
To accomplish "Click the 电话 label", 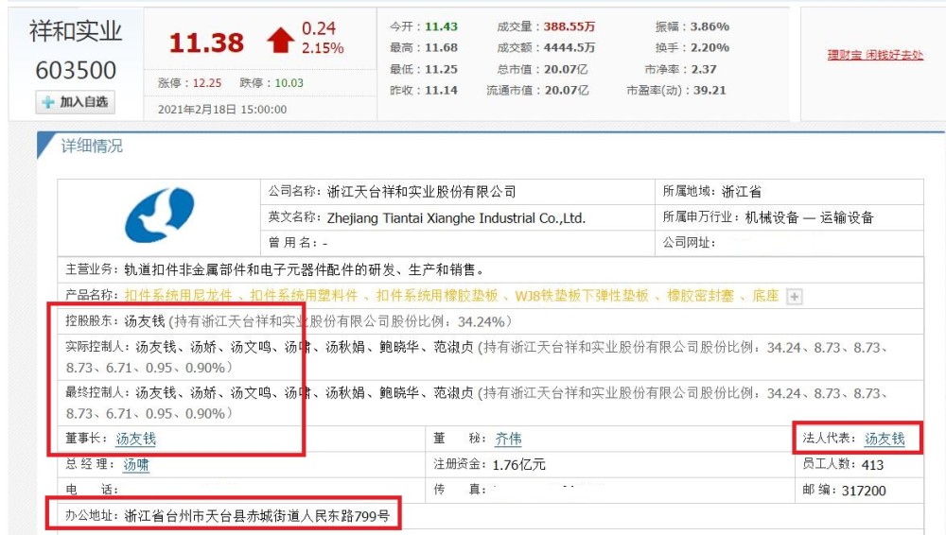I will pyautogui.click(x=92, y=490).
